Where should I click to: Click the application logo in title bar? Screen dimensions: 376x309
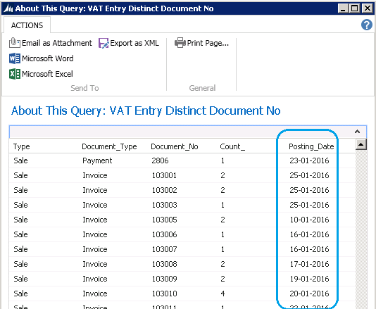[8, 8]
